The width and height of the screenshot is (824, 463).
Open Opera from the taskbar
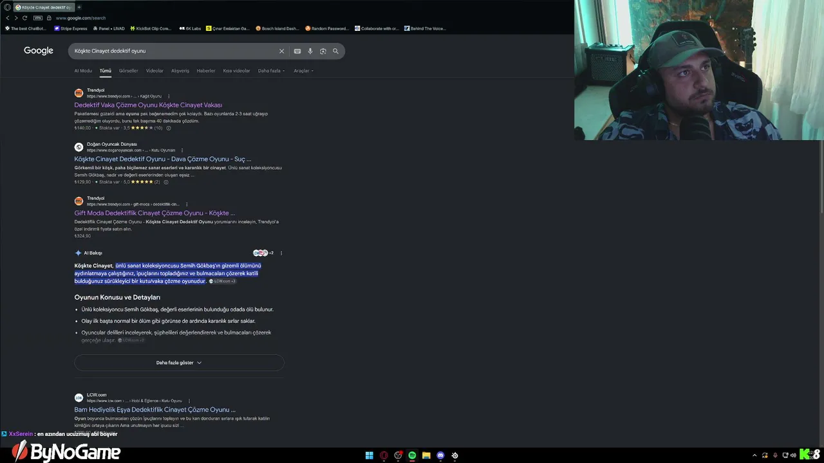(384, 455)
